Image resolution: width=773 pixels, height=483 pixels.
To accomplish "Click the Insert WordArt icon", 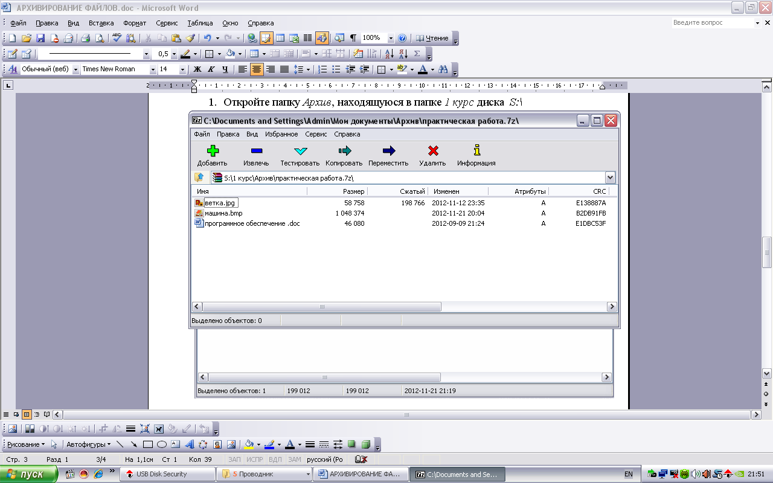I will coord(189,445).
